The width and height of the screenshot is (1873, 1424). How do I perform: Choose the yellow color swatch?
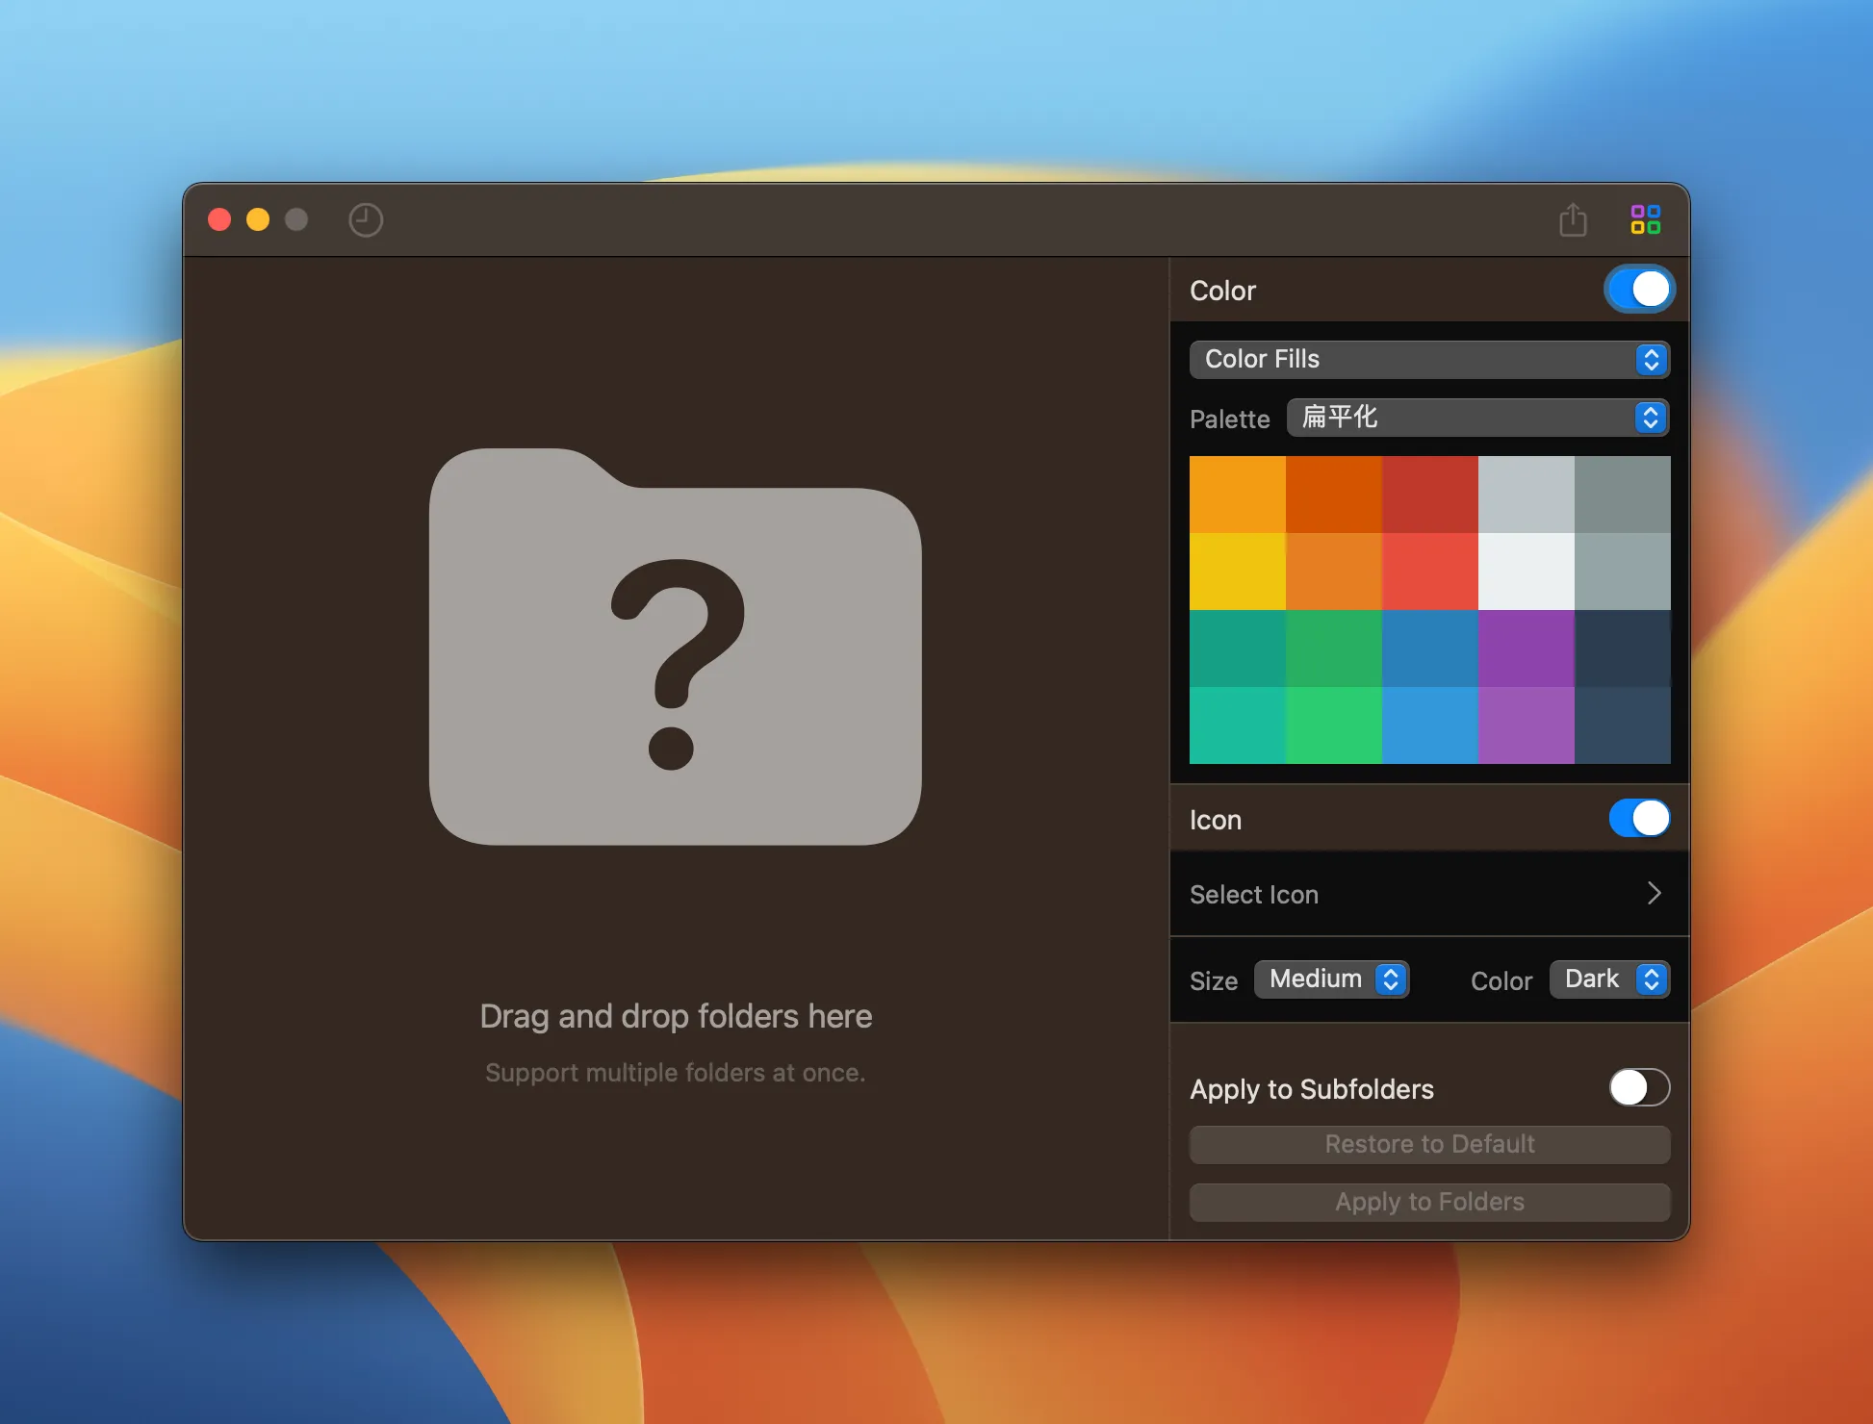pyautogui.click(x=1238, y=572)
